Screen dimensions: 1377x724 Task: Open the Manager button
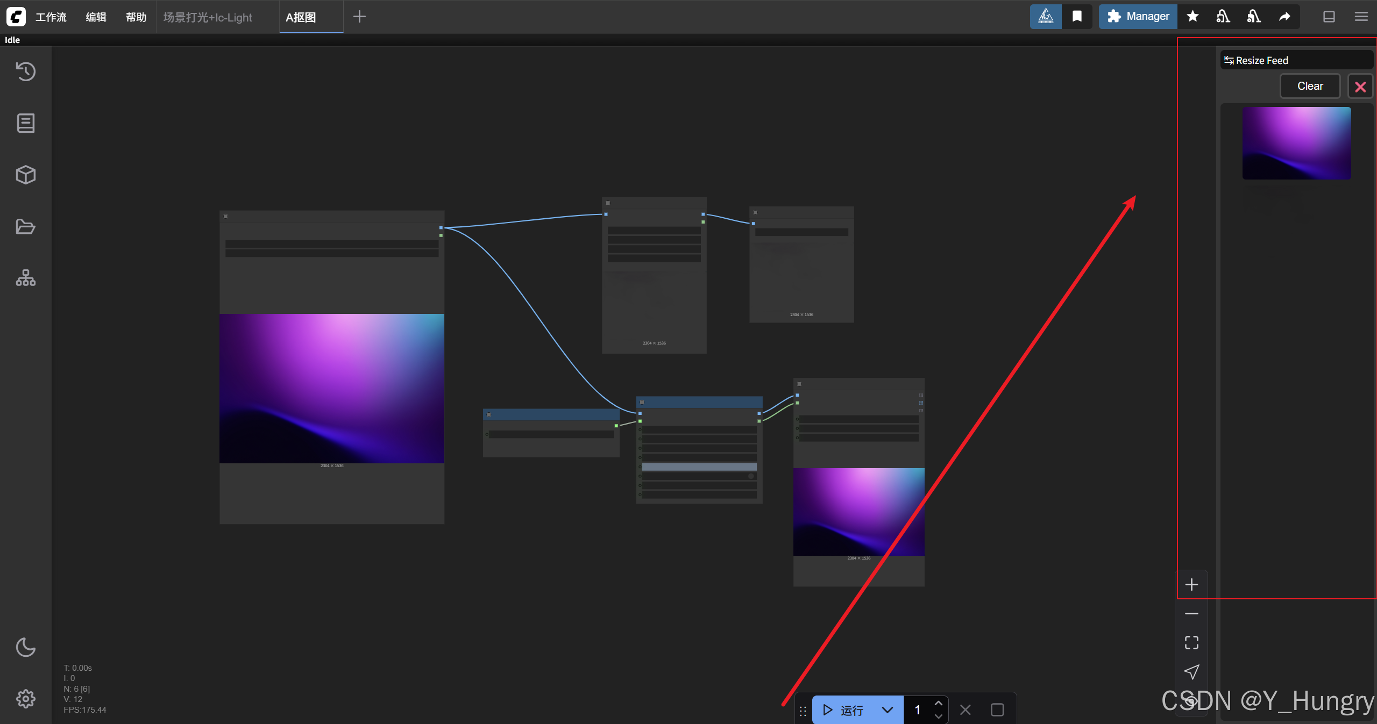click(x=1138, y=17)
